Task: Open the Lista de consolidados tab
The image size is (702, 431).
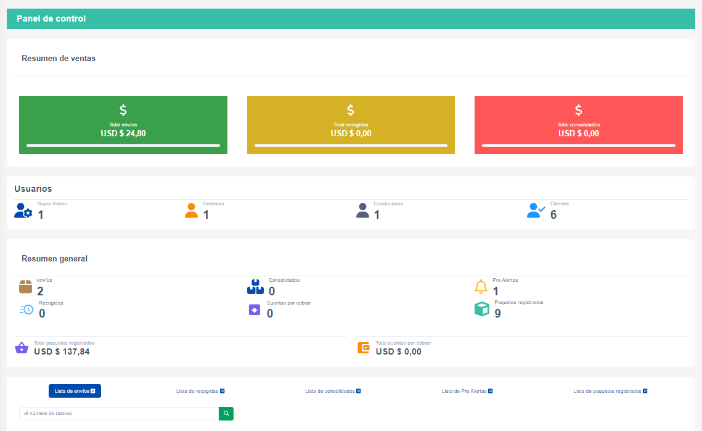Action: click(x=333, y=391)
